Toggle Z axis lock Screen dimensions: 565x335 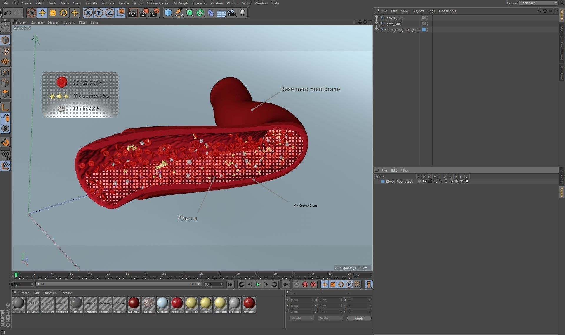click(109, 13)
